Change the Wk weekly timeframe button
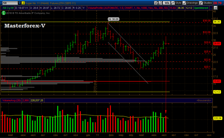 click(166, 3)
